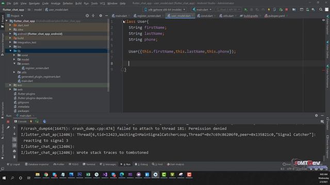
Task: Open DevTools blue globe icon in Run panel
Action: (44, 121)
